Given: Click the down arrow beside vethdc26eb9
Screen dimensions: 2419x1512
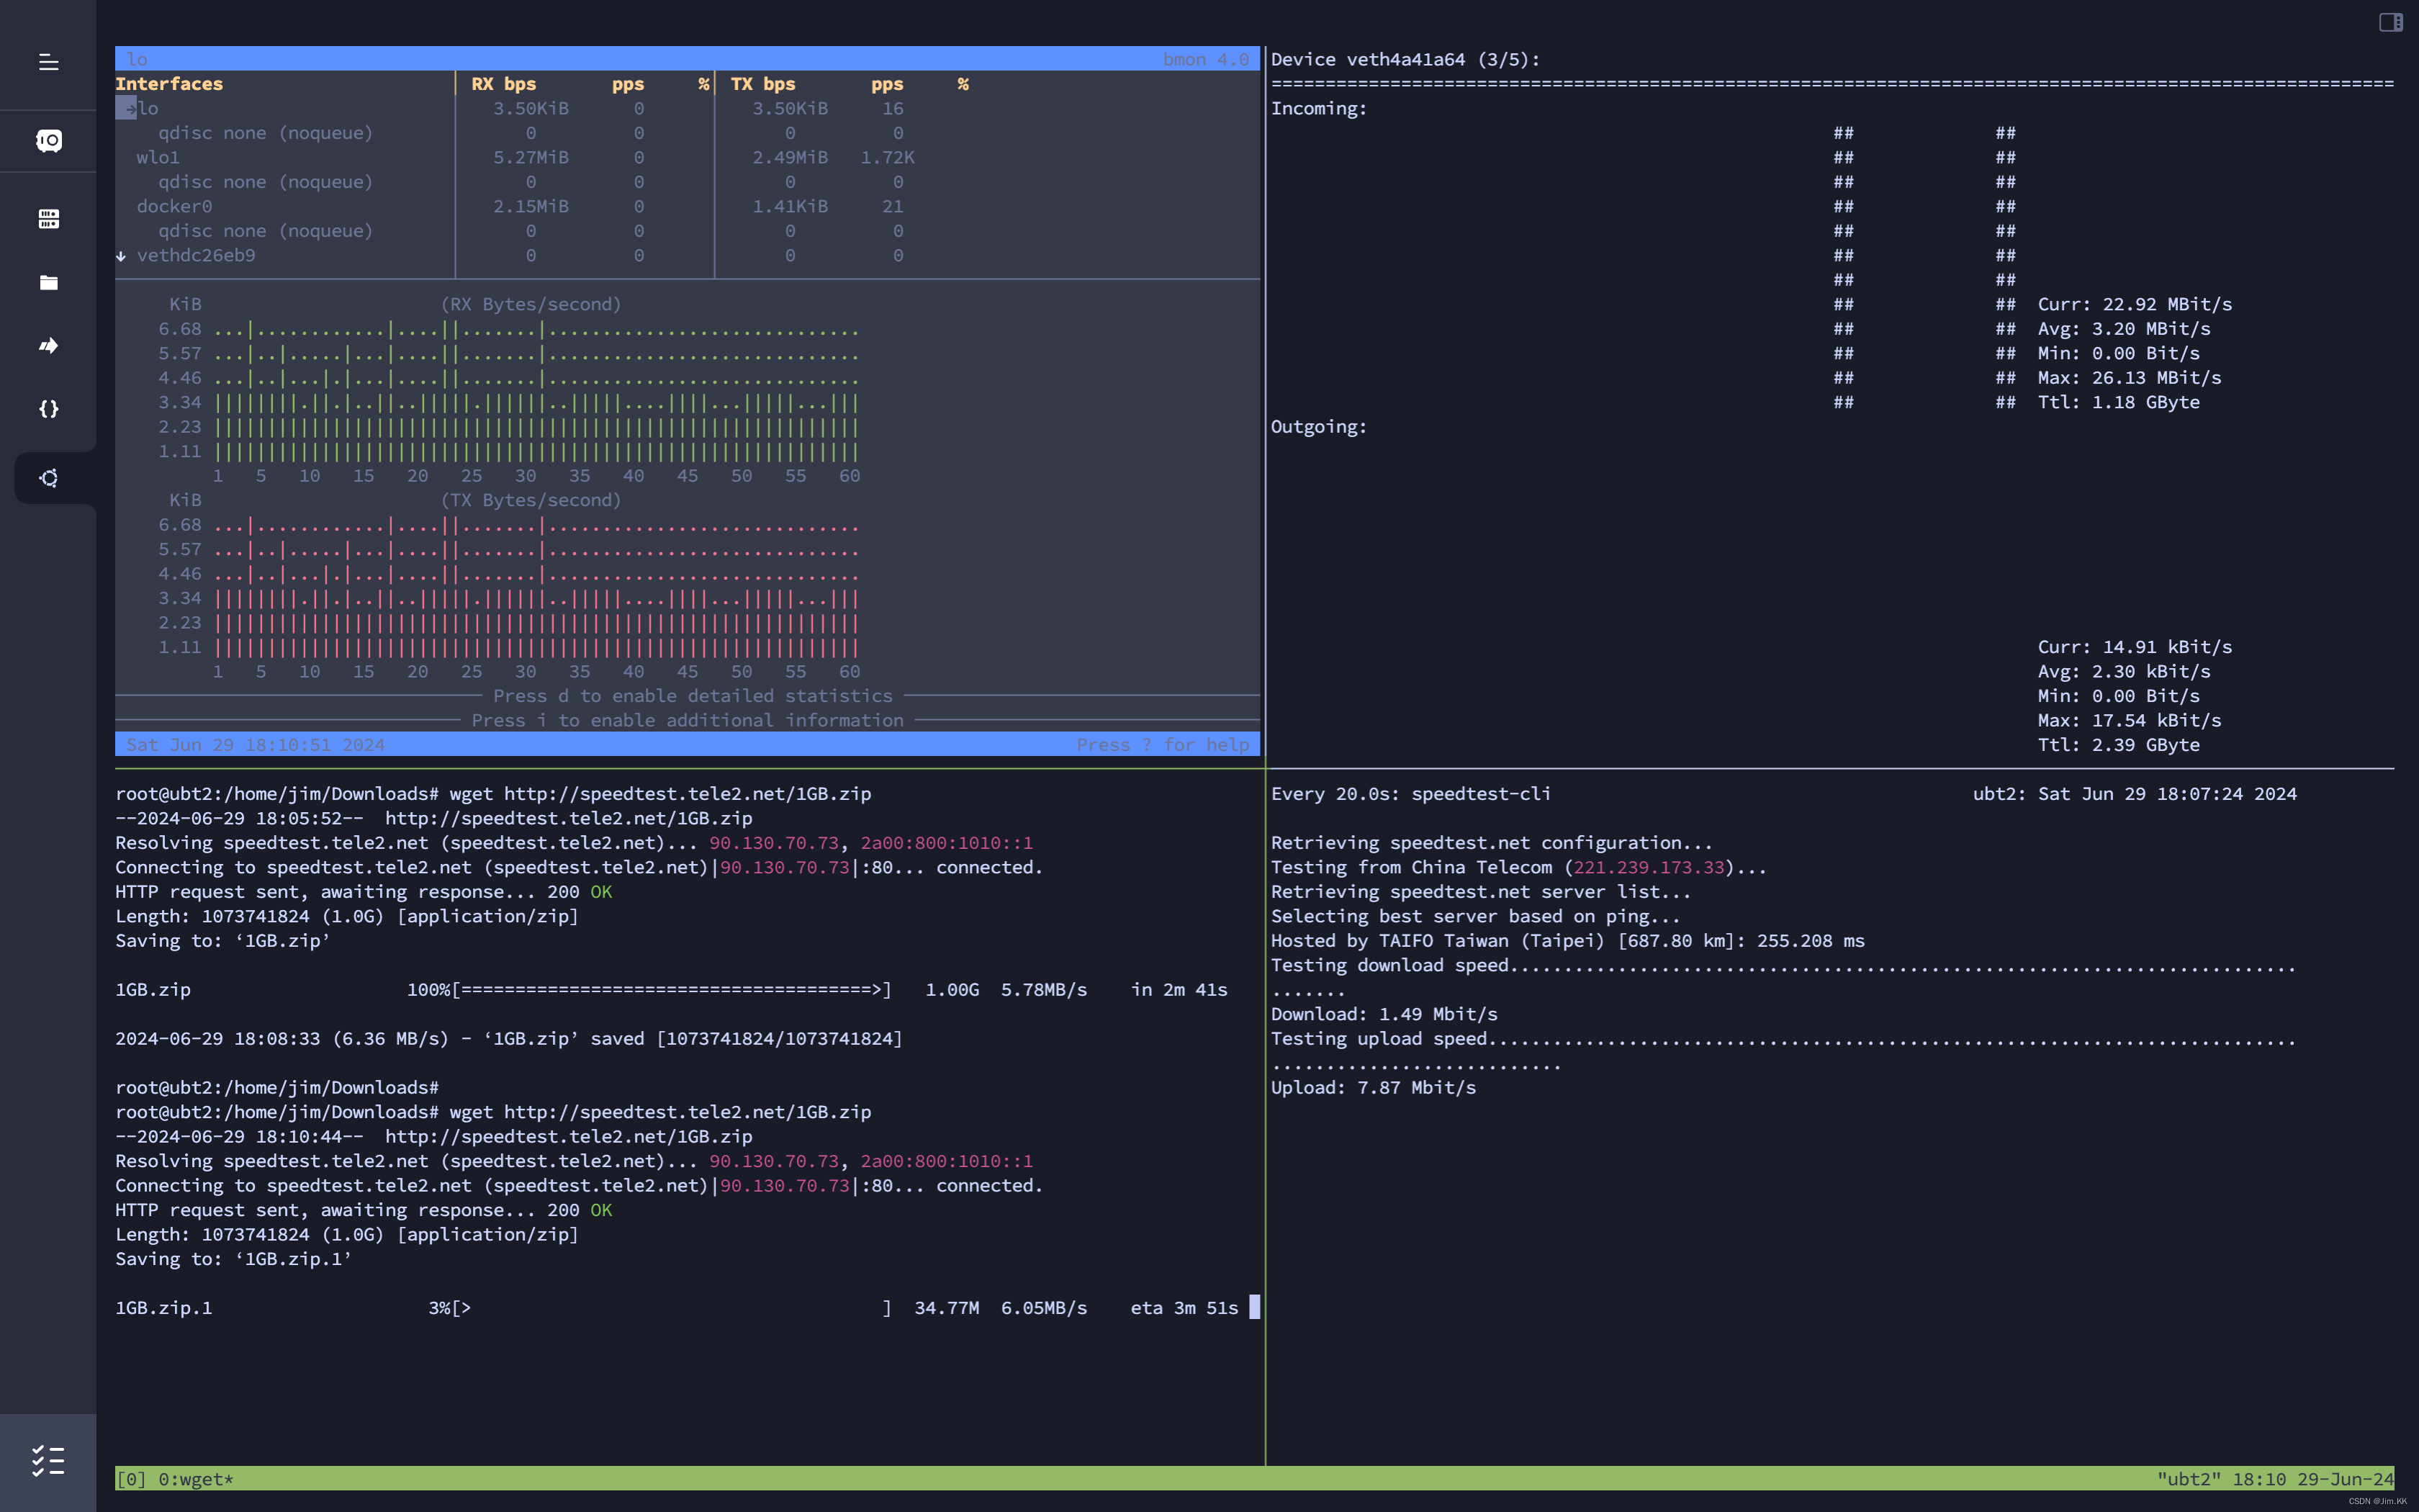Looking at the screenshot, I should pyautogui.click(x=121, y=256).
